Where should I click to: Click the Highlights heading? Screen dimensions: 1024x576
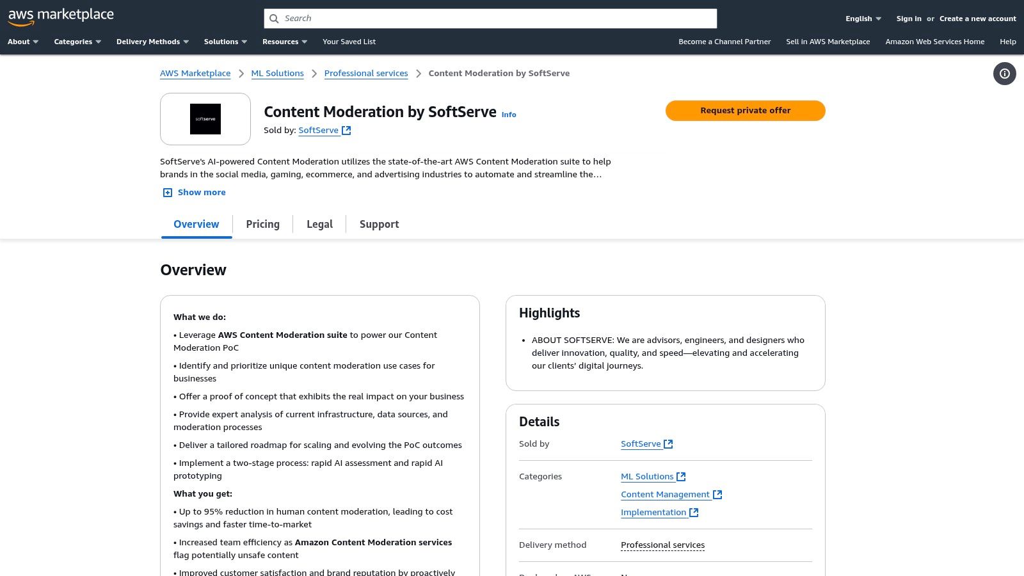point(550,313)
